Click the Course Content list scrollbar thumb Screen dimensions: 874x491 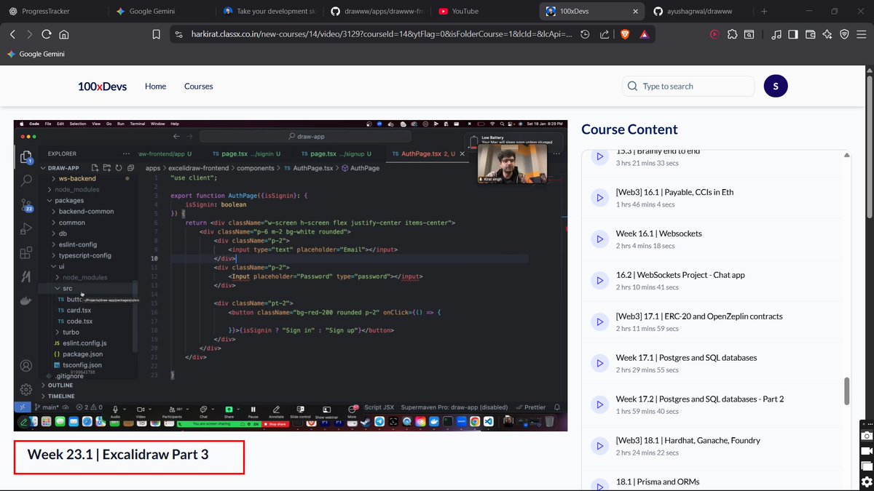[x=846, y=391]
